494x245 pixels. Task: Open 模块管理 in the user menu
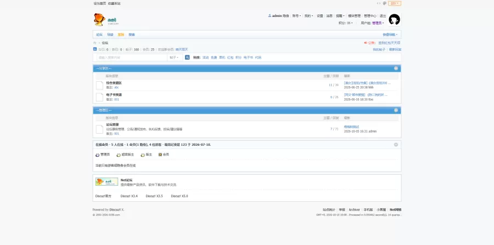click(354, 16)
